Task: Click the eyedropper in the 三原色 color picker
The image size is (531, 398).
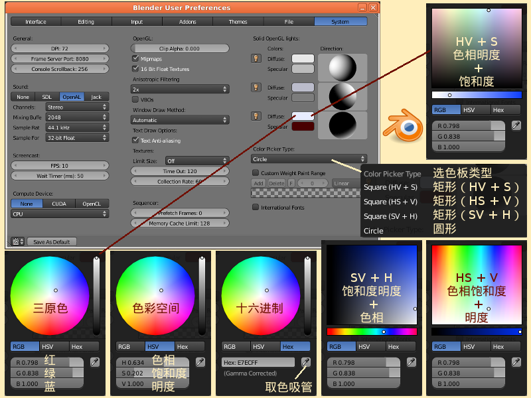Action: (95, 362)
